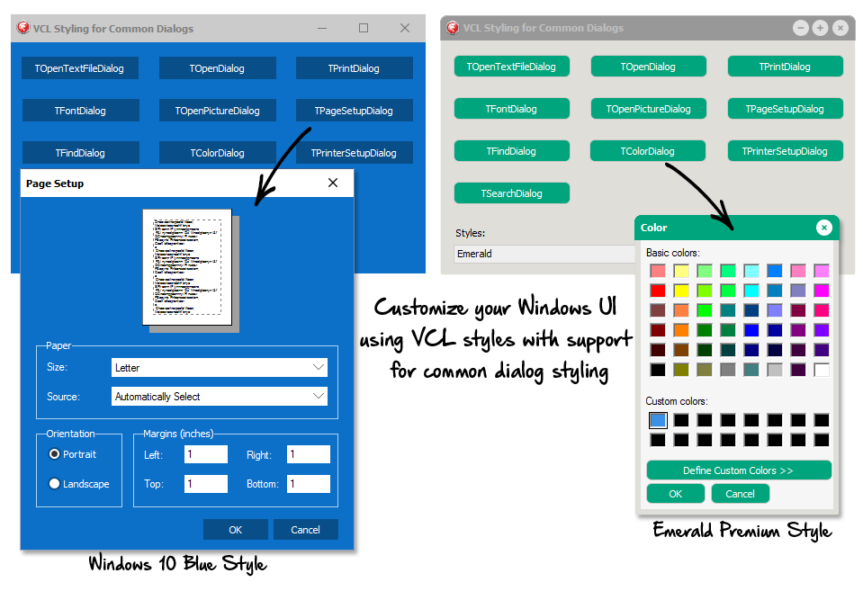Pick the black basic color swatch

(658, 370)
